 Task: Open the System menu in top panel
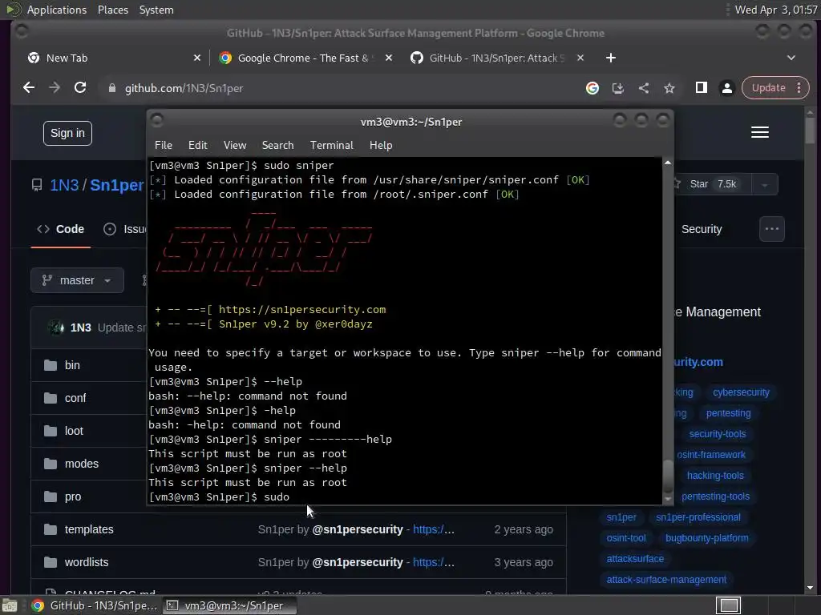coord(156,10)
